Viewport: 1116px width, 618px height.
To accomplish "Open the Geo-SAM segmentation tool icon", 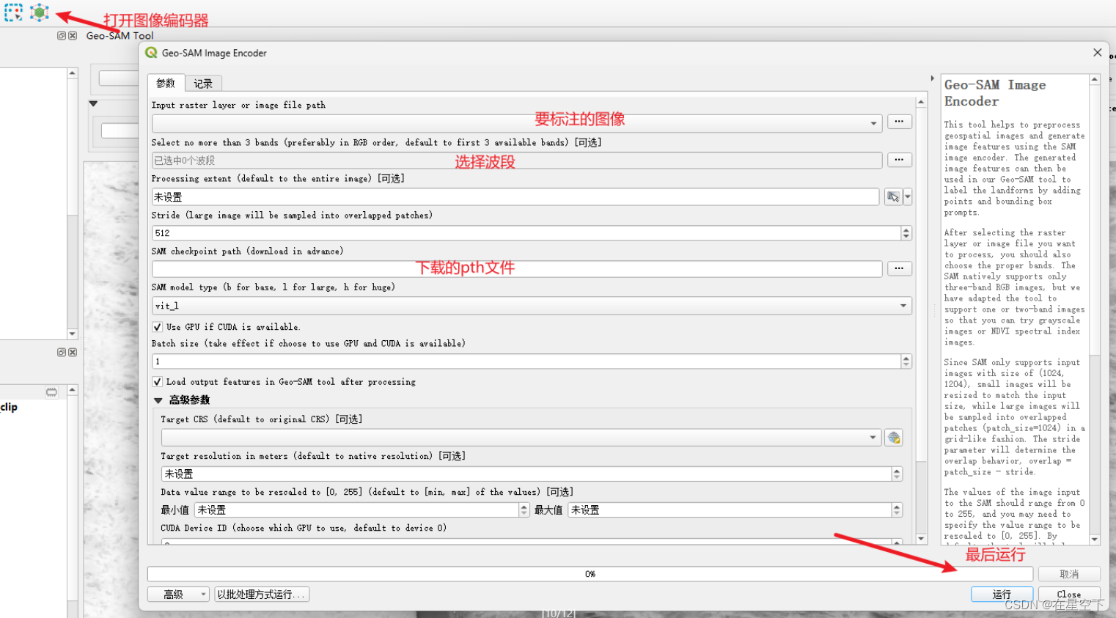I will click(13, 12).
